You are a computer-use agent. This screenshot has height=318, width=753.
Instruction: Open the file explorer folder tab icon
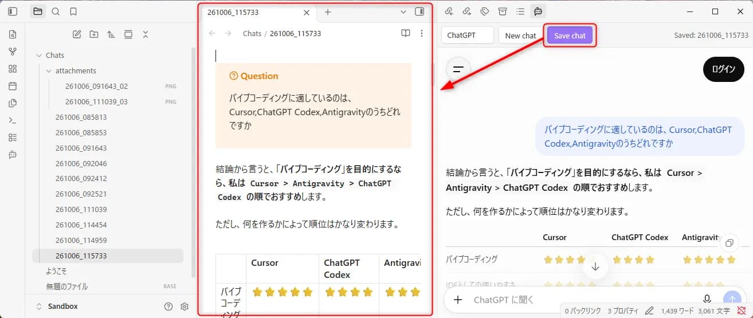(38, 11)
